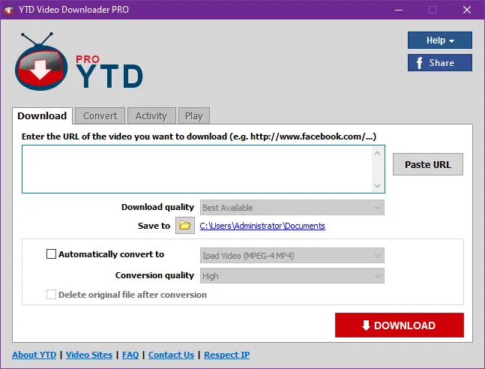The image size is (485, 369).
Task: Open the About YTD link
Action: tap(34, 355)
